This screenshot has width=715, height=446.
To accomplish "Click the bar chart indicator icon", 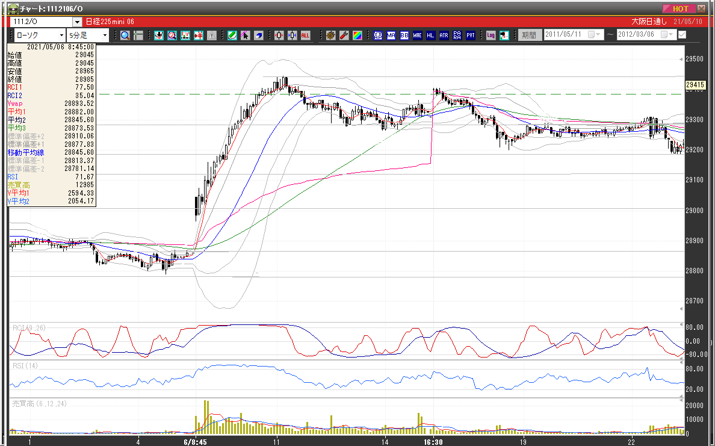I will pos(185,35).
